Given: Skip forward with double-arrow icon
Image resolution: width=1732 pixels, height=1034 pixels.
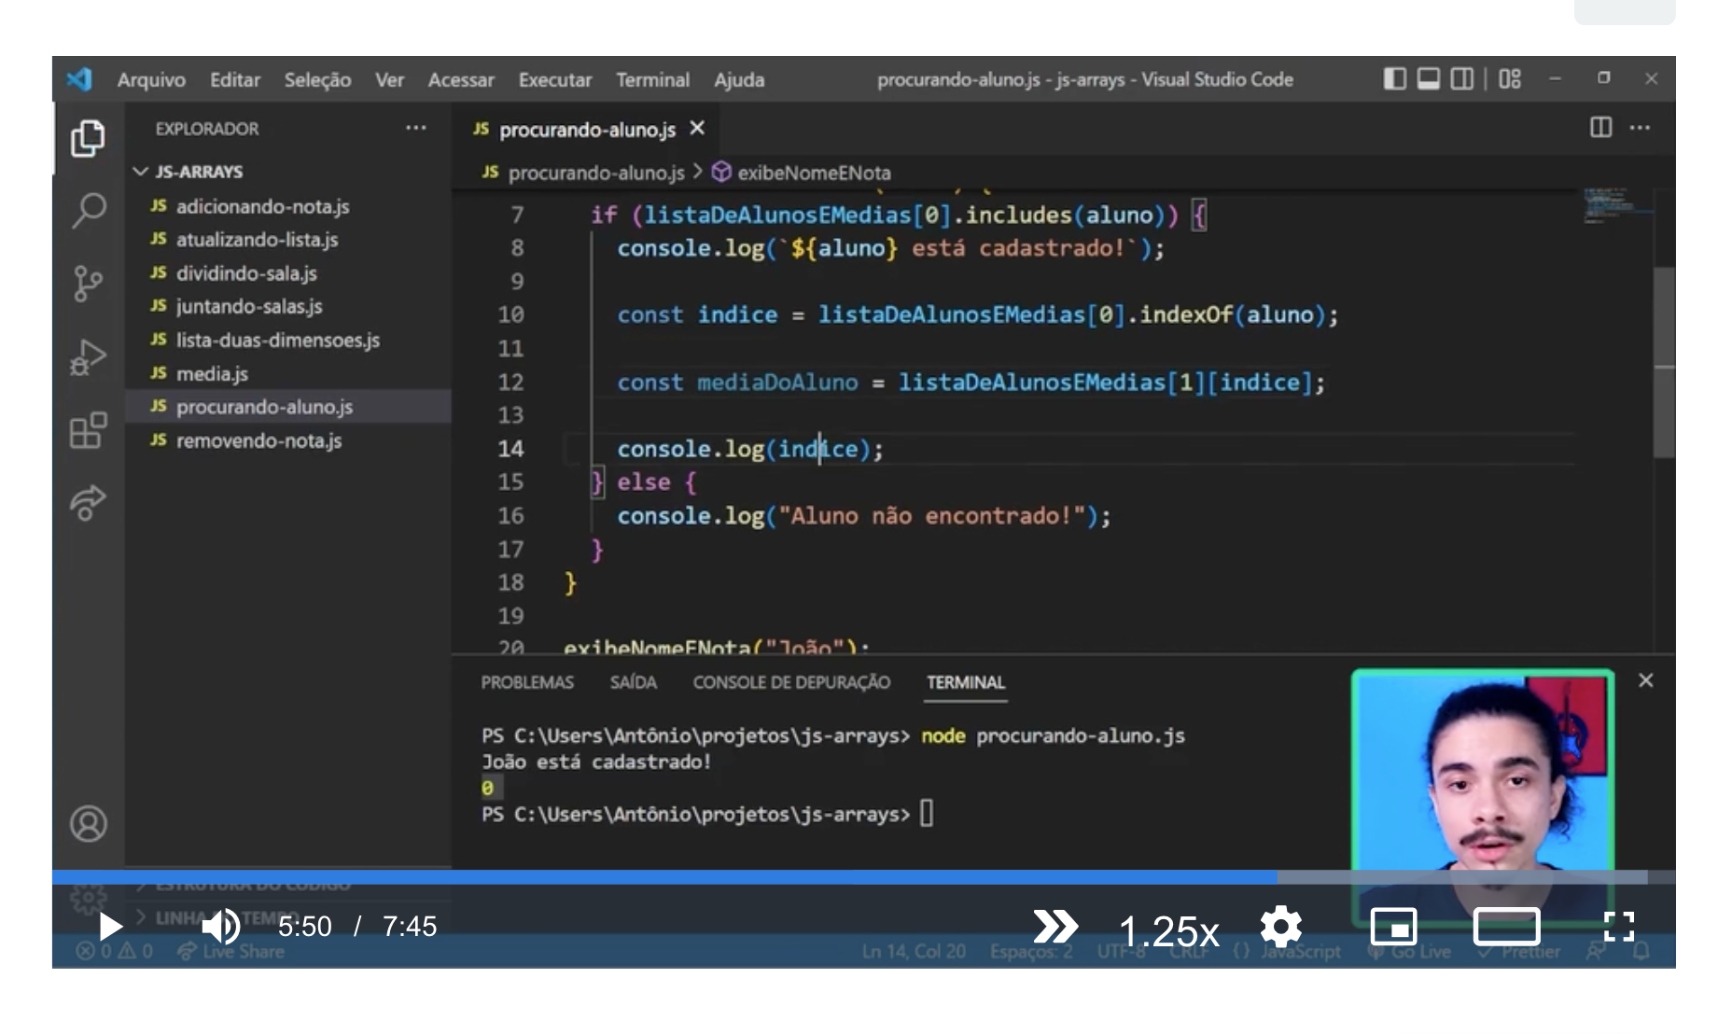Looking at the screenshot, I should (1055, 927).
